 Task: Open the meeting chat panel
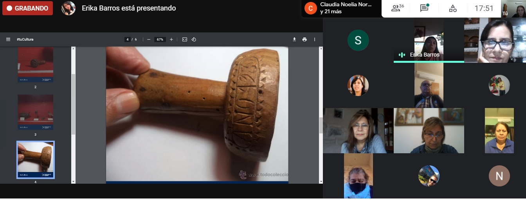[x=424, y=8]
